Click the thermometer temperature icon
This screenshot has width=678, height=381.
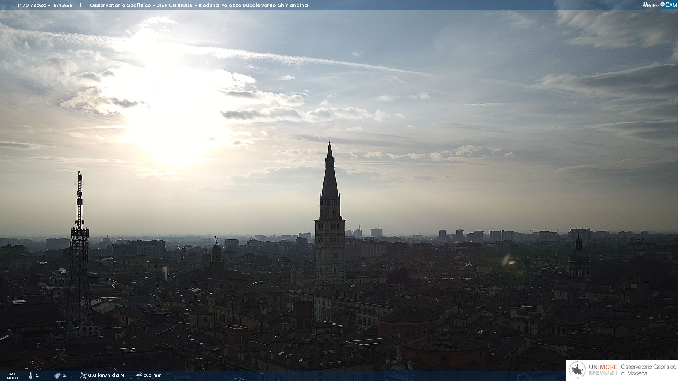pos(31,375)
